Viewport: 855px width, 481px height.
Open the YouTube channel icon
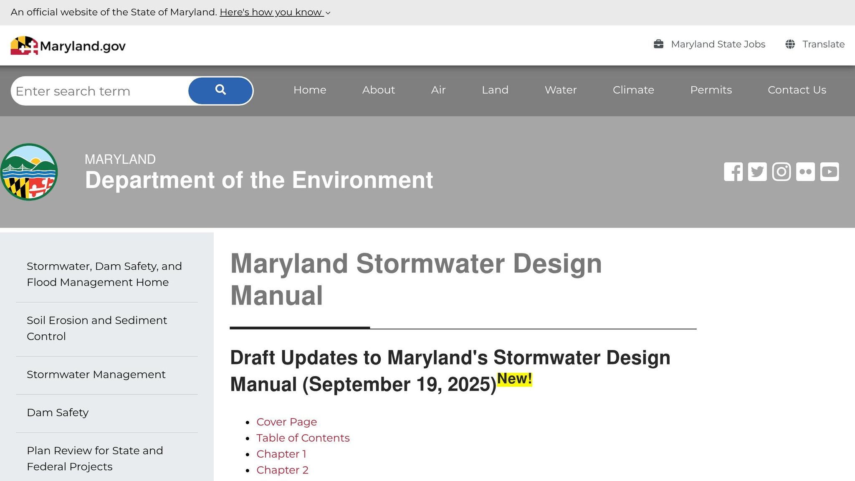click(x=829, y=172)
